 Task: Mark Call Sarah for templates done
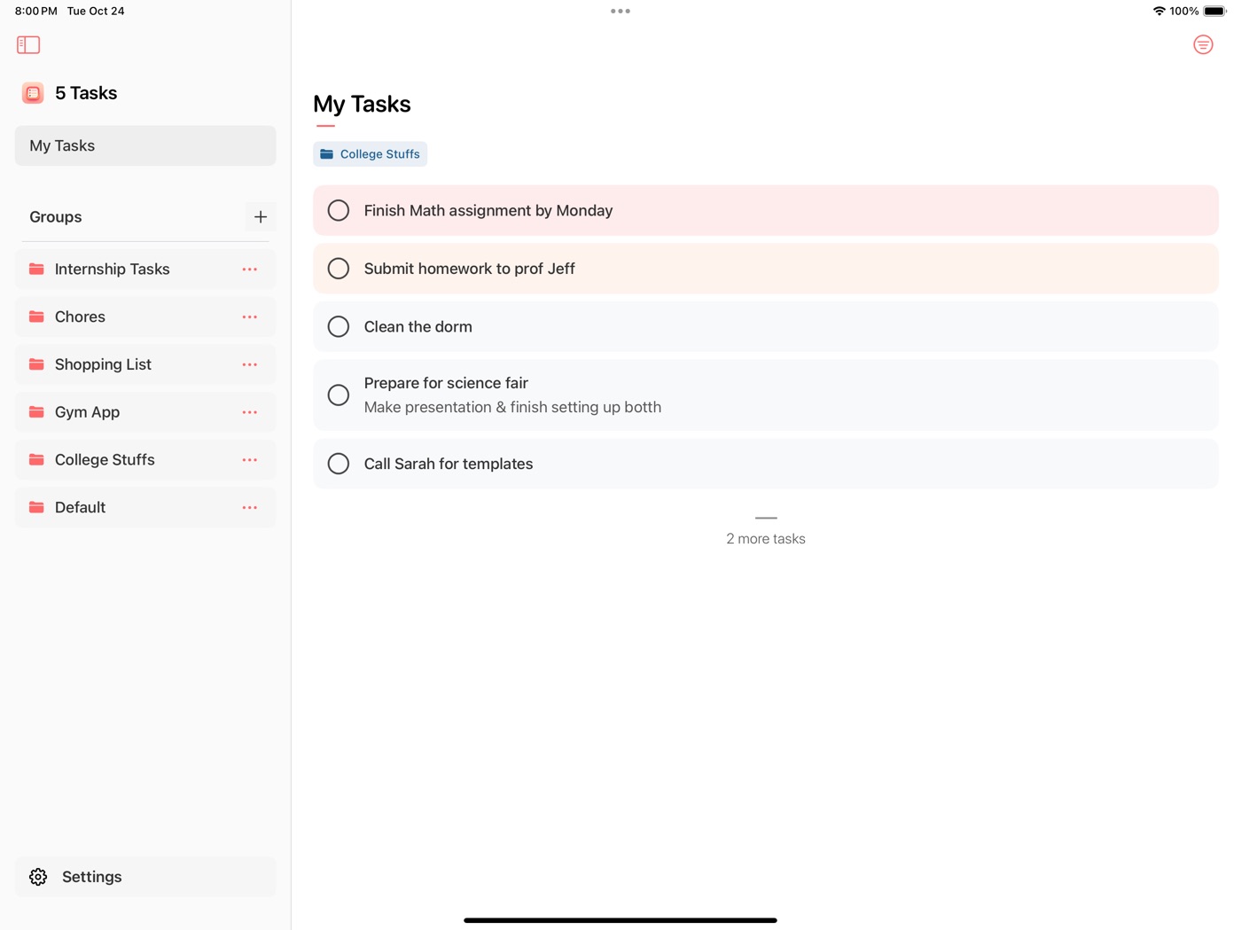pyautogui.click(x=339, y=464)
